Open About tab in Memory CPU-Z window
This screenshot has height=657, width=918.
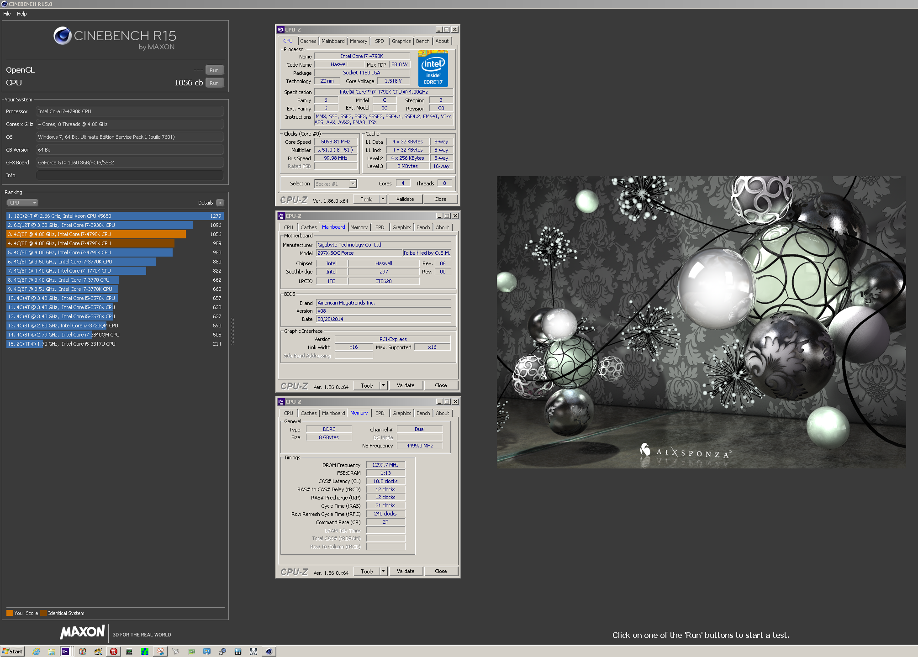(x=443, y=413)
